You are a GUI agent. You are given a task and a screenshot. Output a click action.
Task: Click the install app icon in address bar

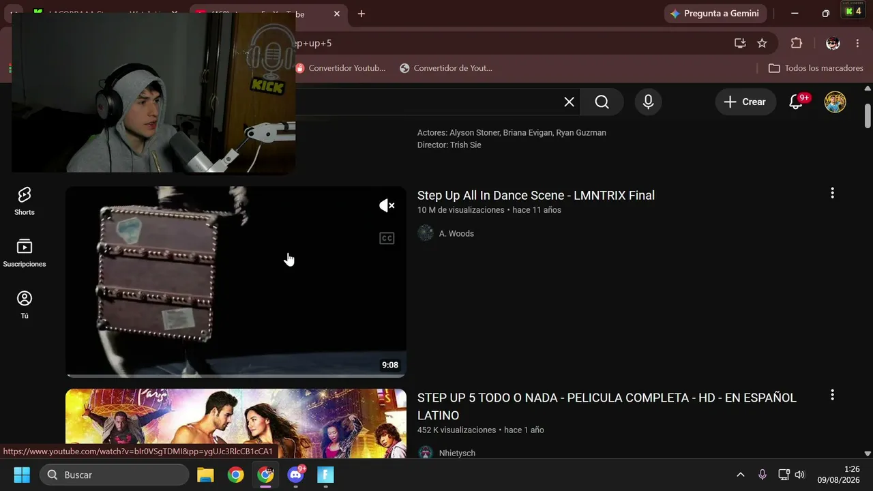coord(740,43)
